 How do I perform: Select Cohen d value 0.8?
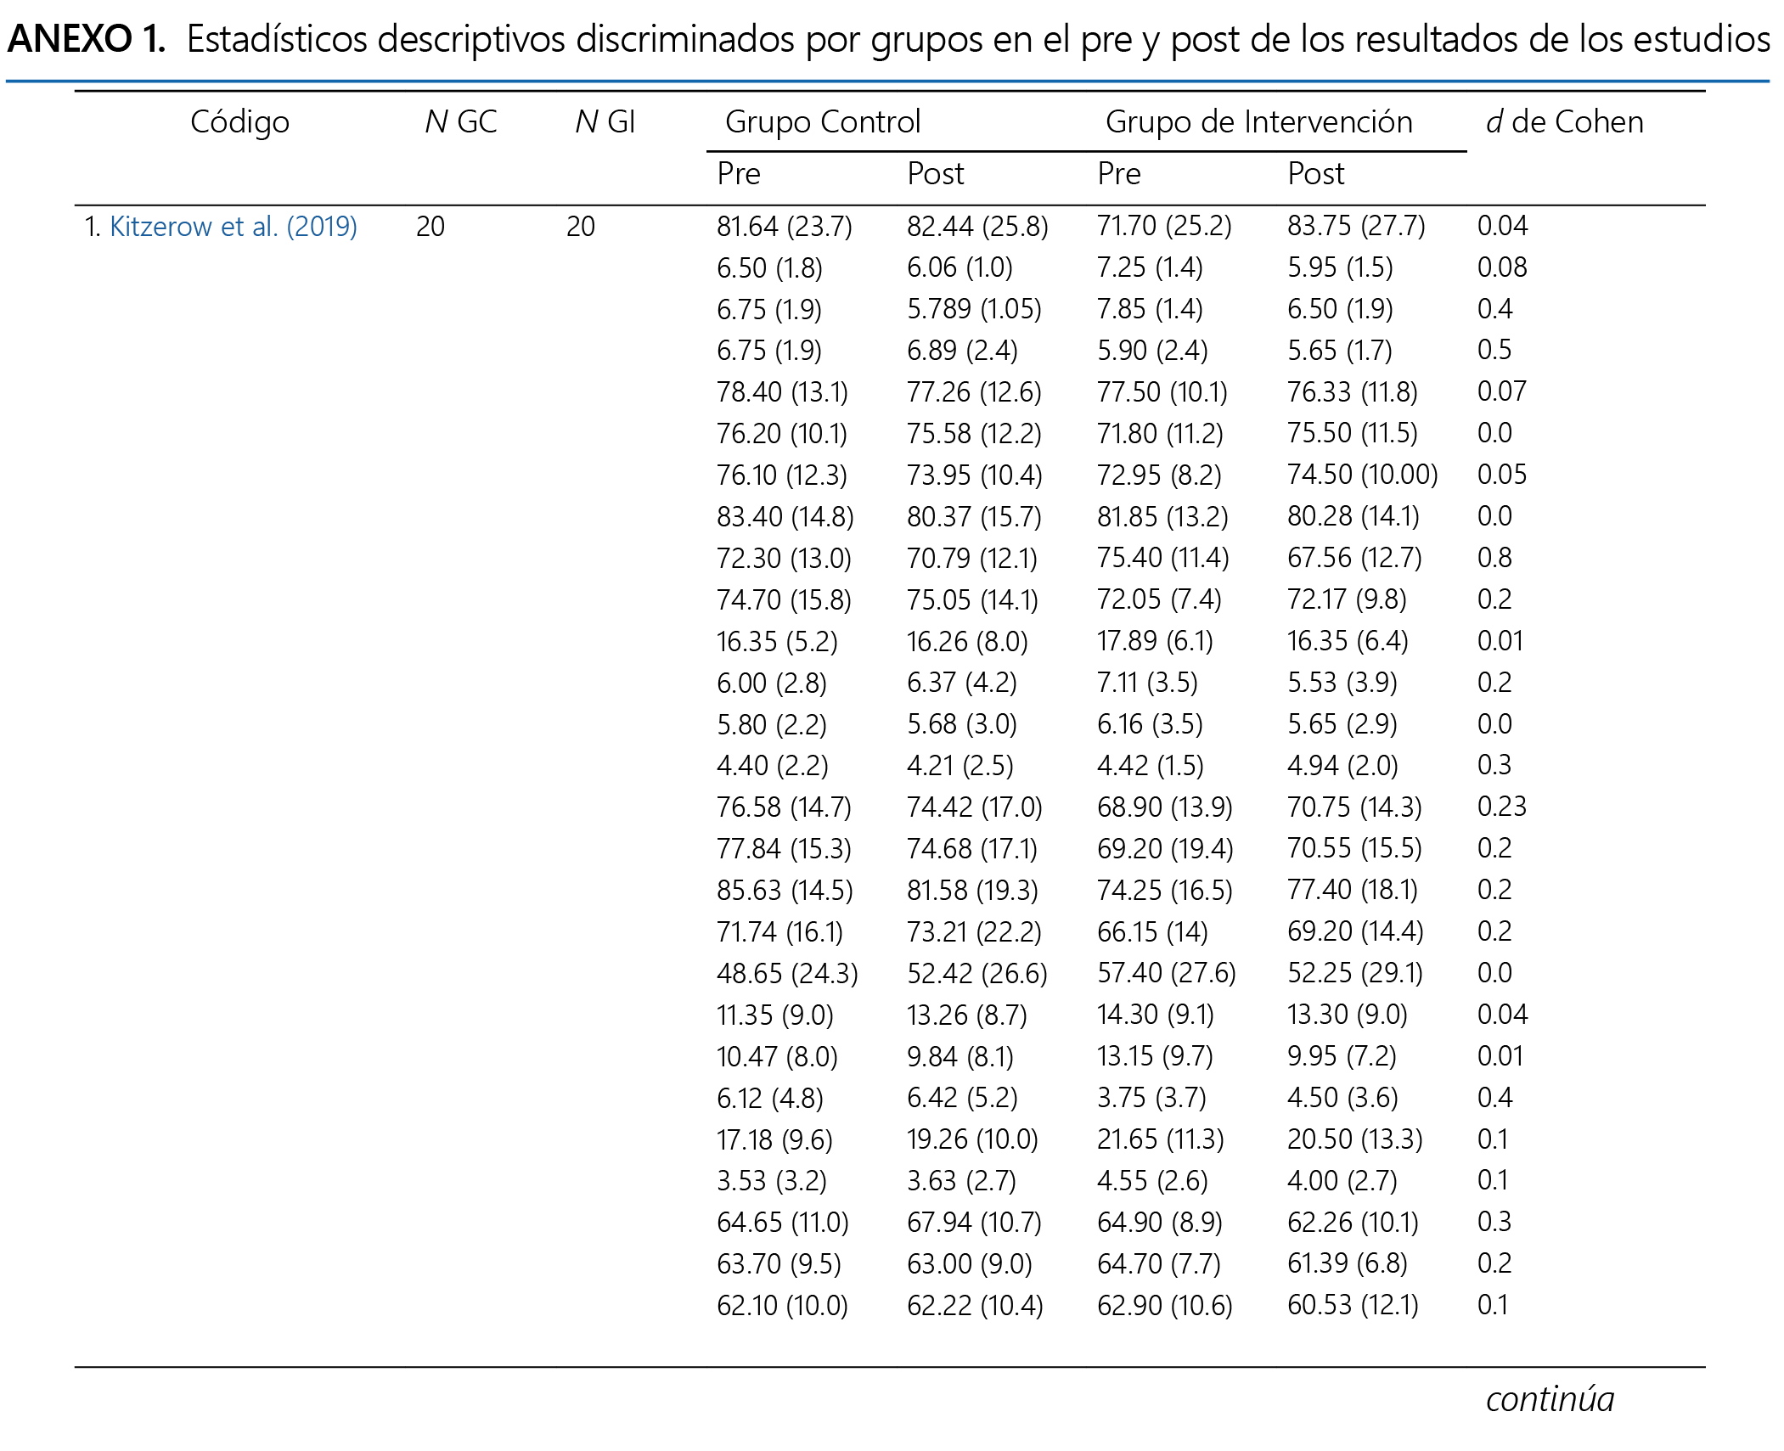[1494, 558]
